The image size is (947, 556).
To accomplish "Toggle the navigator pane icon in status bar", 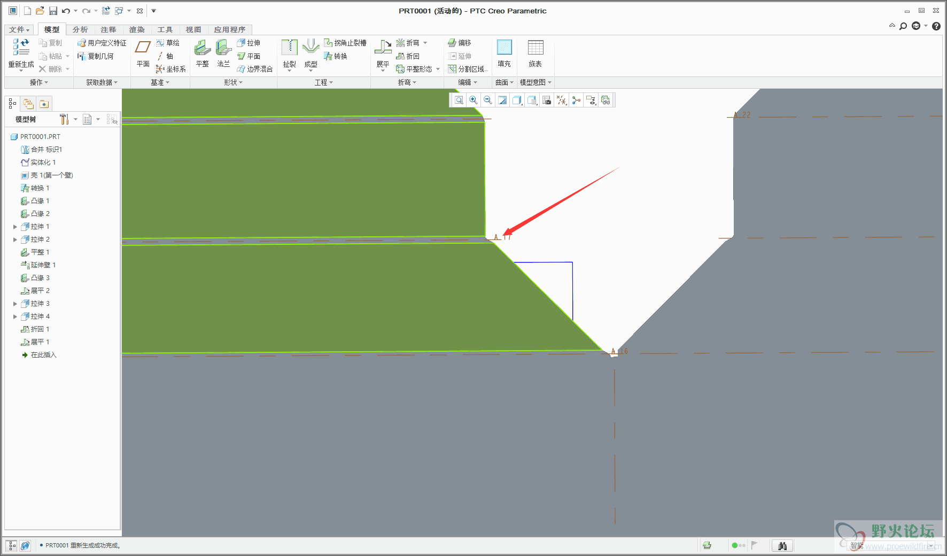I will pyautogui.click(x=12, y=546).
